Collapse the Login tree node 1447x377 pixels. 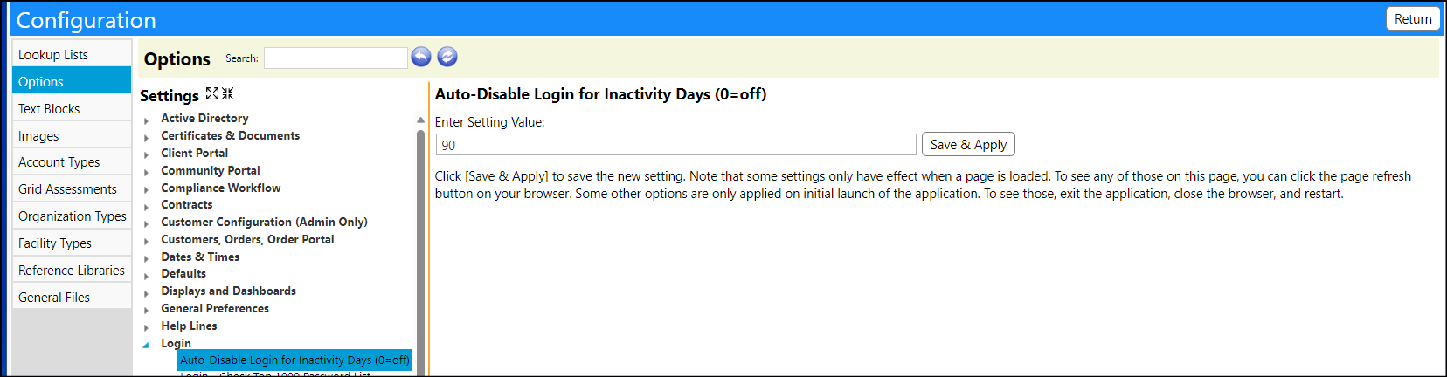(146, 345)
